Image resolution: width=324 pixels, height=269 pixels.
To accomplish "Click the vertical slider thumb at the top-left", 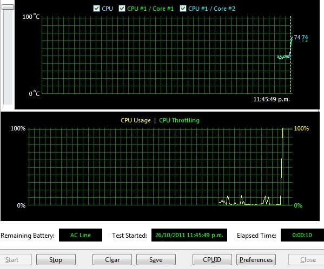I will [8, 7].
